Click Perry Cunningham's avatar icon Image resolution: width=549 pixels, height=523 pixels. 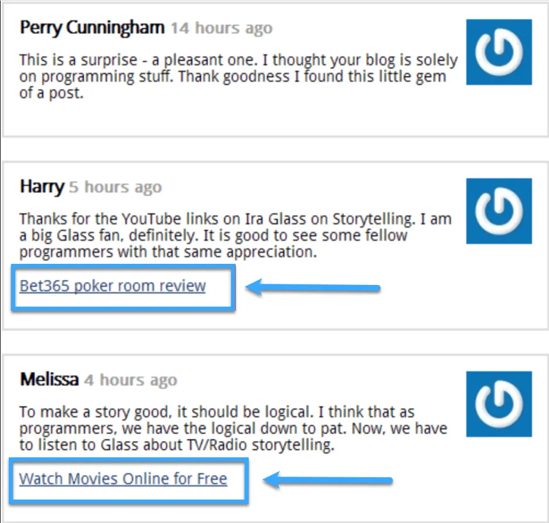click(499, 52)
